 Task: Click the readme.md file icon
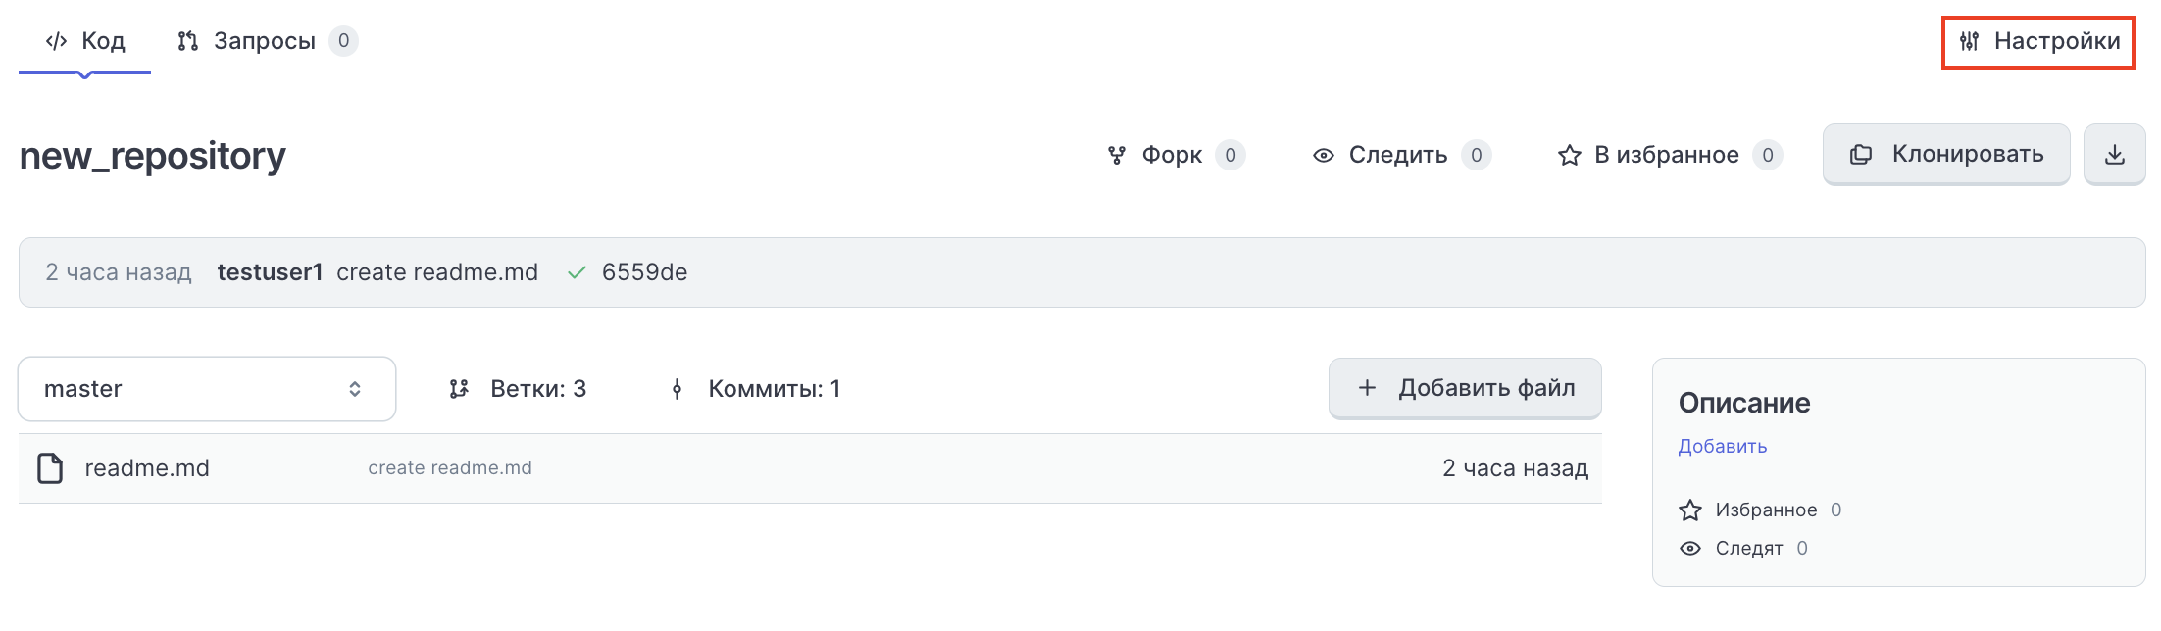pos(50,468)
